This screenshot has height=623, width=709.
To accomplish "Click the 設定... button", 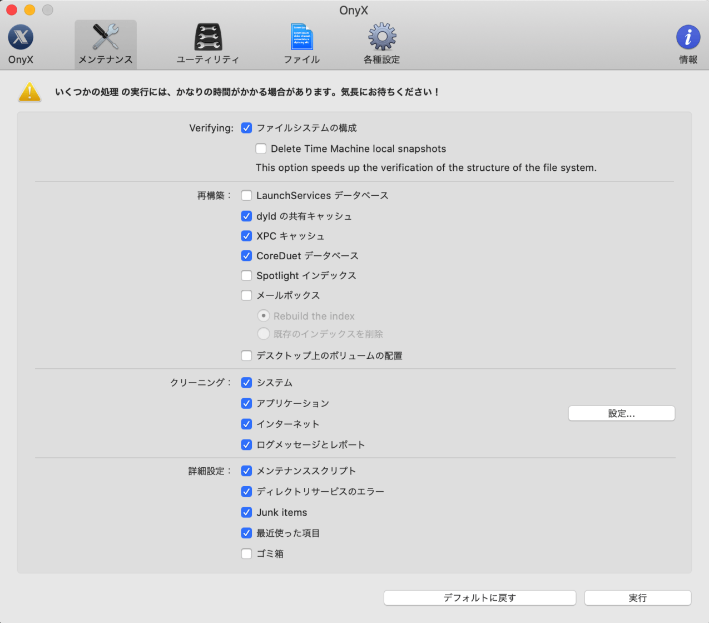I will [621, 413].
